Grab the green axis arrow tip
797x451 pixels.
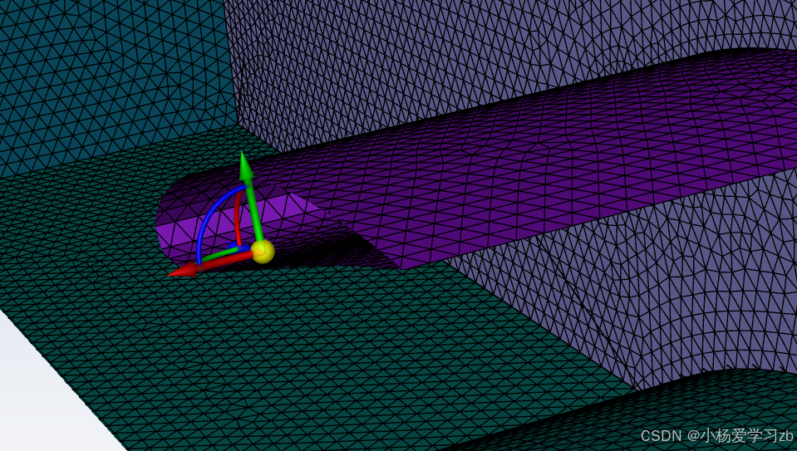[245, 166]
